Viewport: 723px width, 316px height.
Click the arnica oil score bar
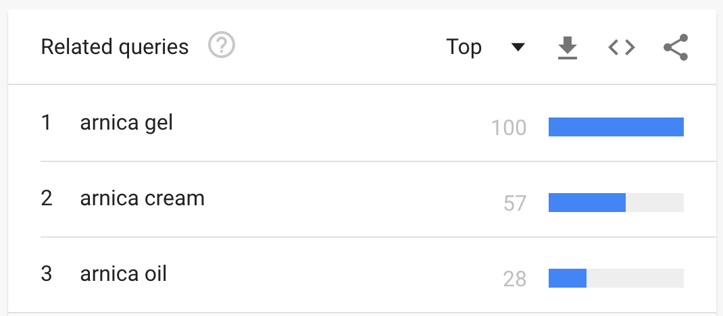click(x=616, y=278)
